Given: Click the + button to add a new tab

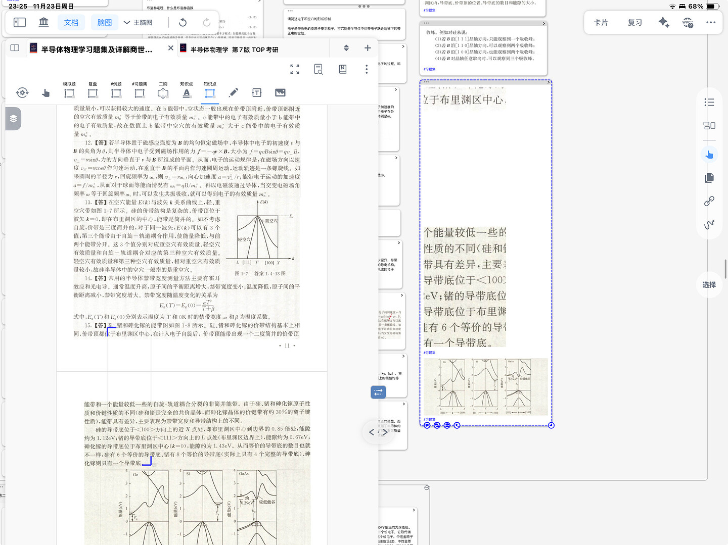Looking at the screenshot, I should (x=368, y=47).
